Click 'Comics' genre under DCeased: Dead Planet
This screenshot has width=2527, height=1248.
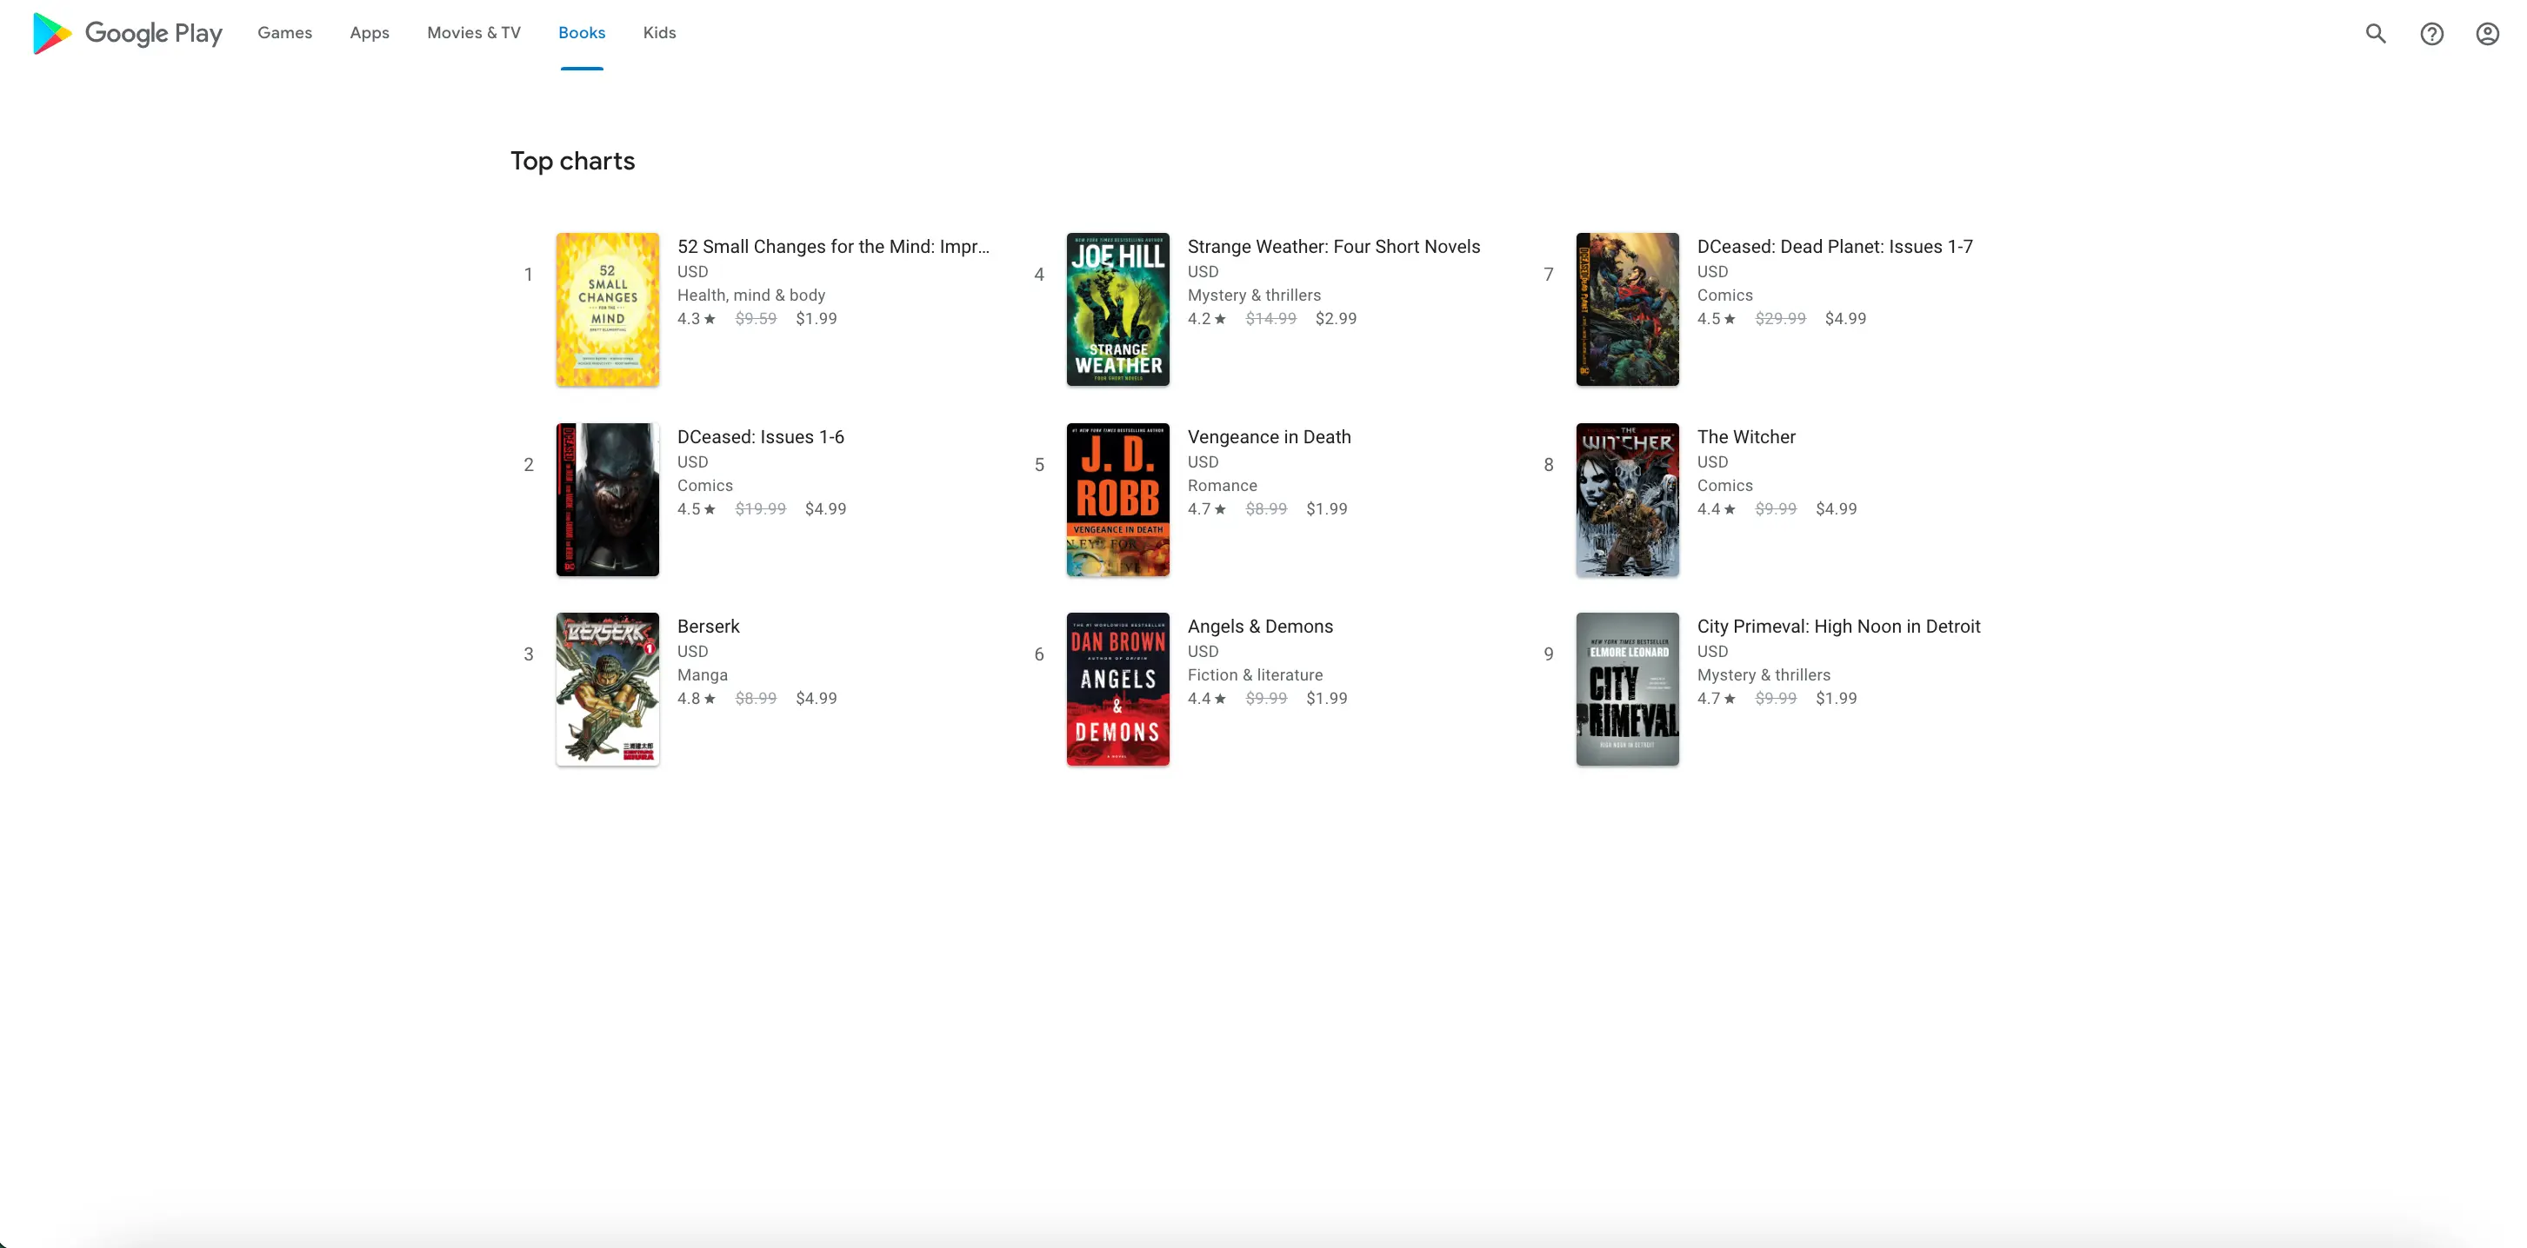click(x=1724, y=295)
